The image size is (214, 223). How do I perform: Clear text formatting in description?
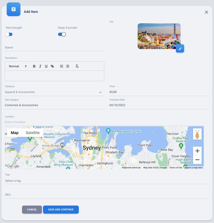(x=77, y=66)
